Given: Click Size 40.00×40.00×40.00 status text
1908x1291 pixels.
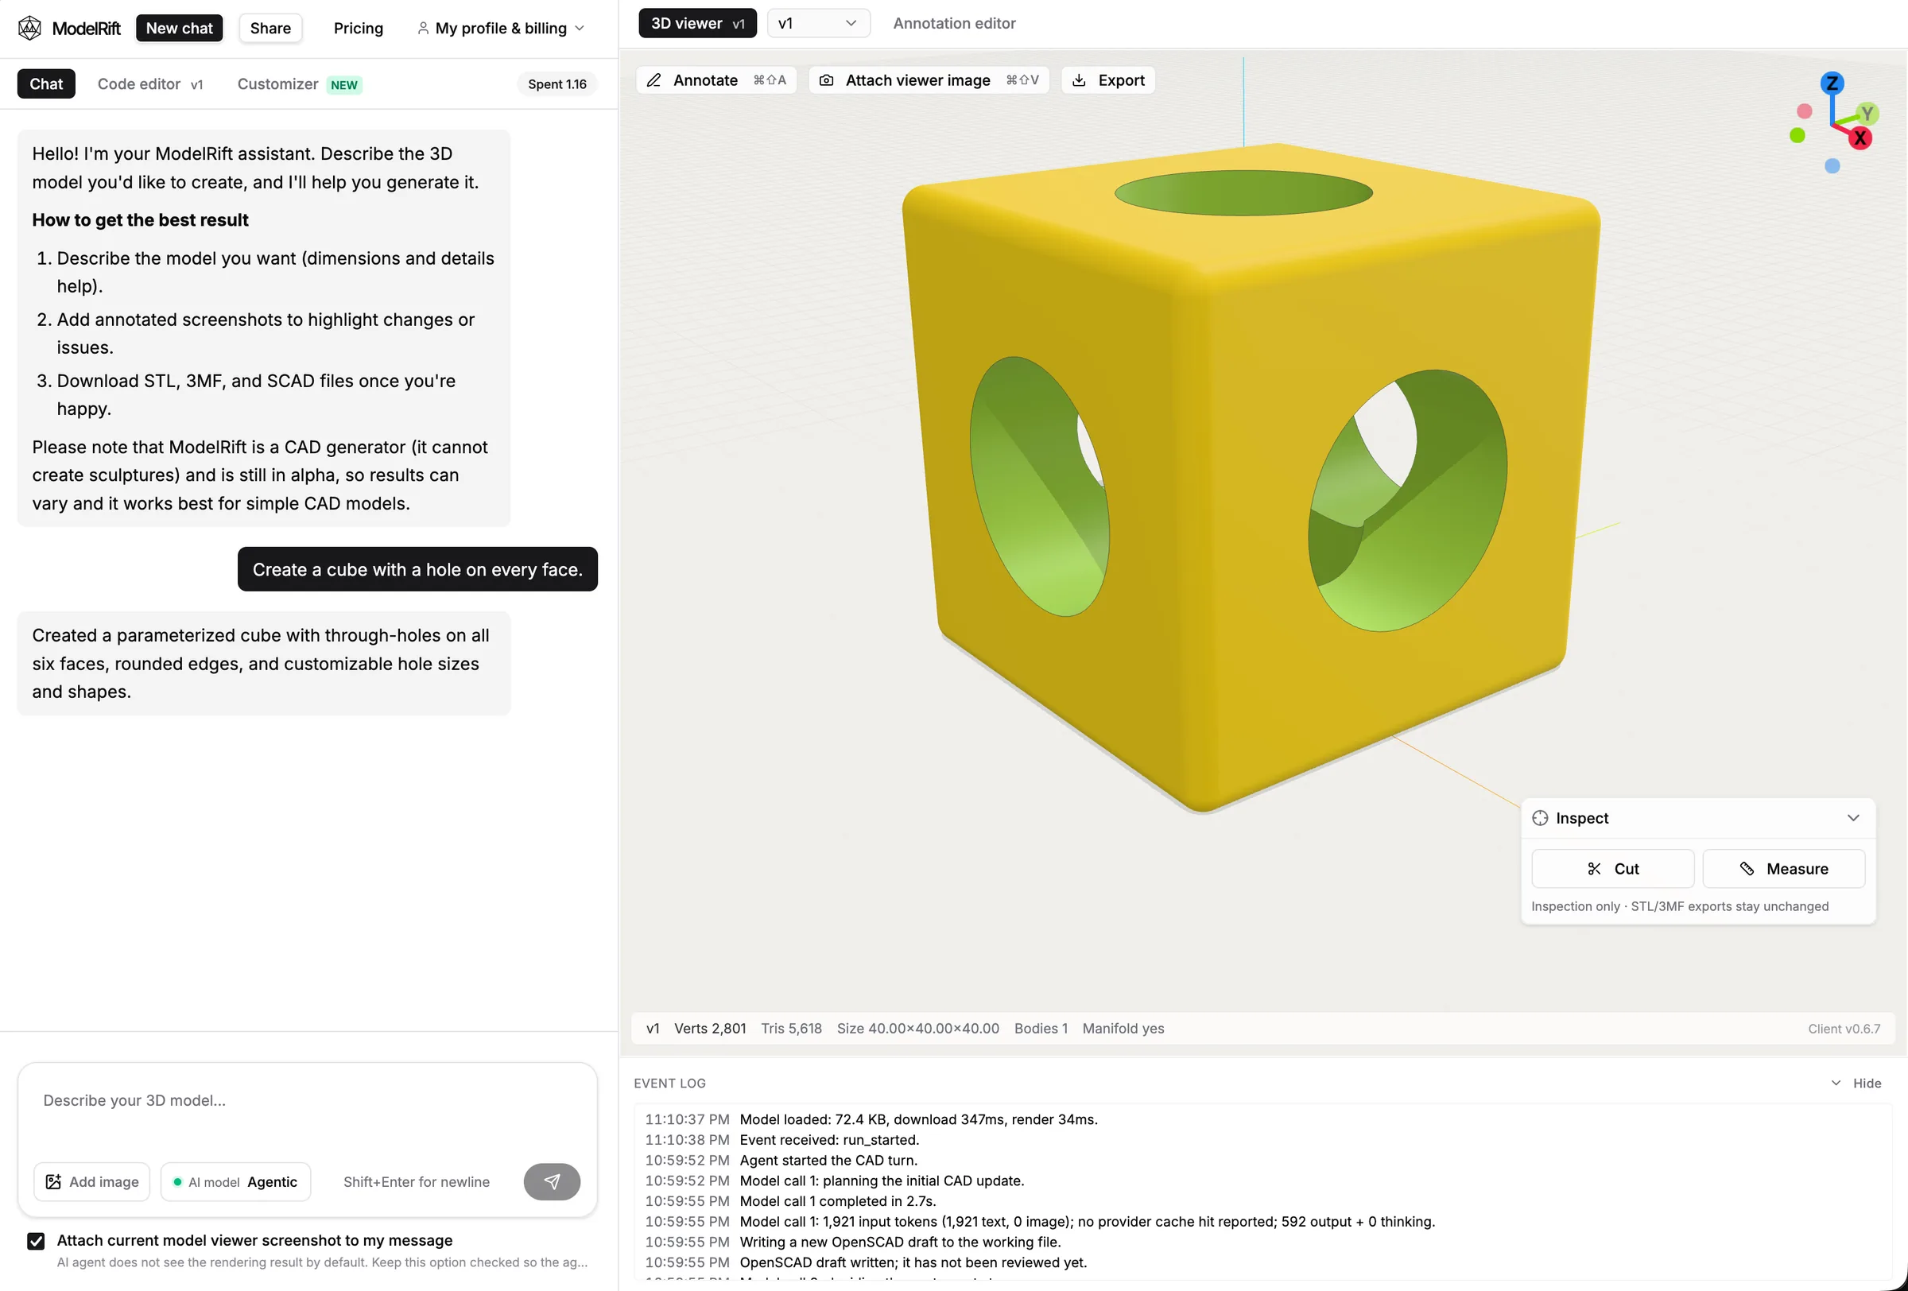Looking at the screenshot, I should coord(918,1029).
